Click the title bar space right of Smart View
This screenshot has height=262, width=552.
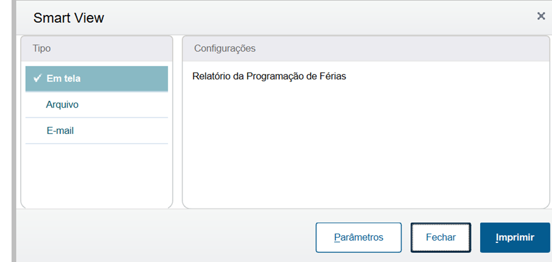(303, 18)
